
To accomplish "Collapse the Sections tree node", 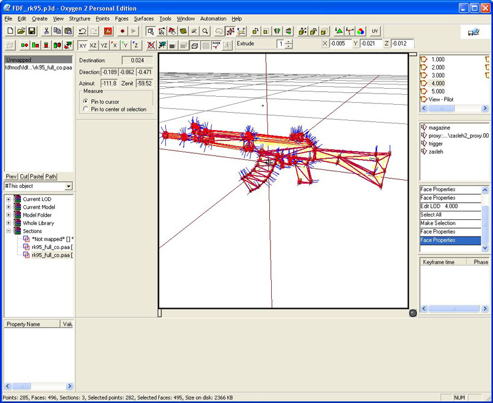I will pos(9,231).
